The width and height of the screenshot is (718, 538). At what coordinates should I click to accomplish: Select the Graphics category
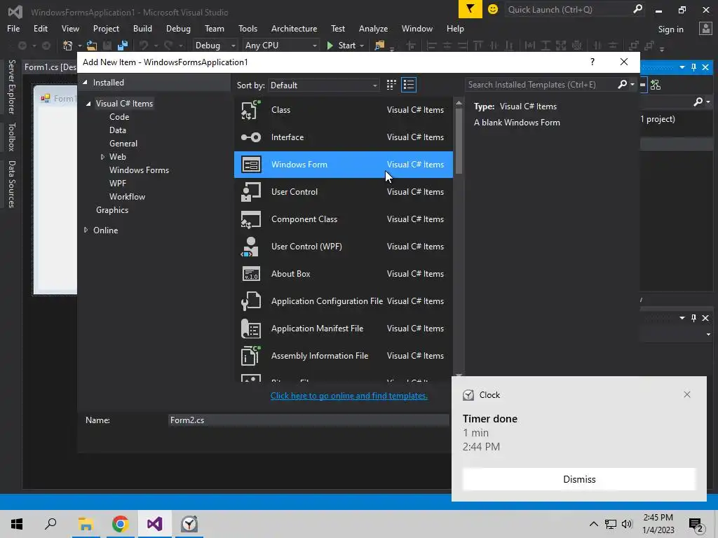[x=112, y=210]
